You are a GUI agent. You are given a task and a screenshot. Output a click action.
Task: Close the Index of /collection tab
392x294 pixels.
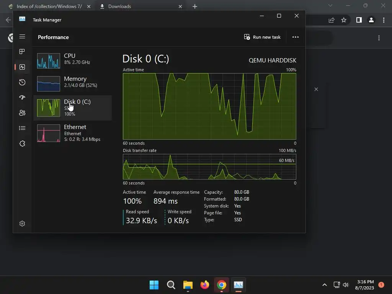click(x=89, y=7)
